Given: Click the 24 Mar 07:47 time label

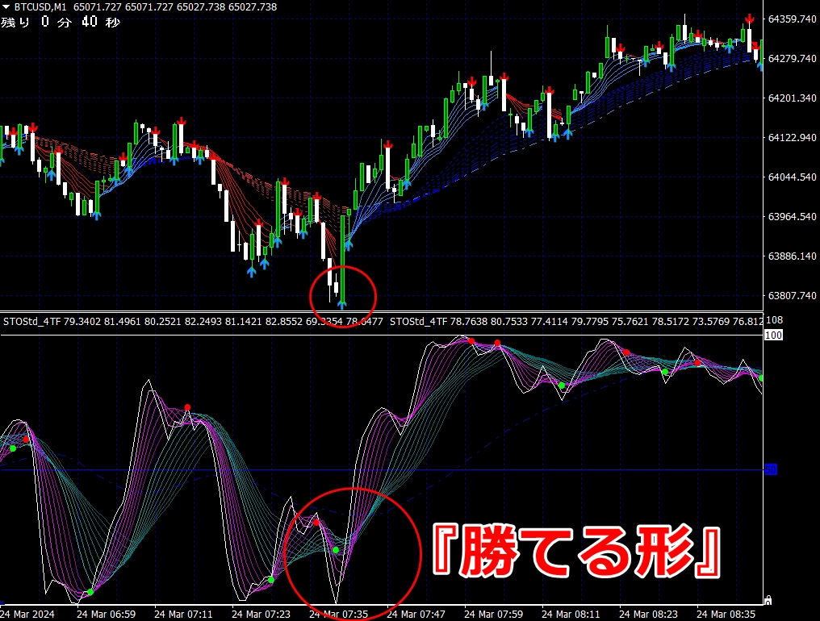Looking at the screenshot, I should click(416, 615).
